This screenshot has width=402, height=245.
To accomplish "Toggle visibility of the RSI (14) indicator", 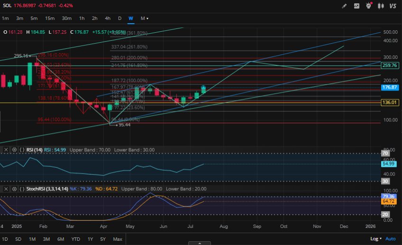I will [x=14, y=150].
